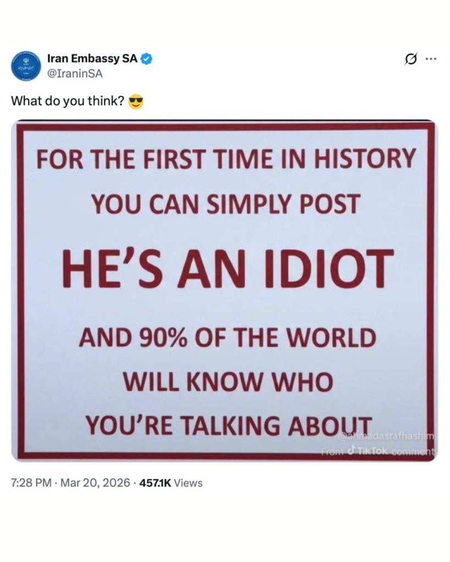
Task: Click the @ahmadasrafhashim watermark text
Action: click(386, 437)
